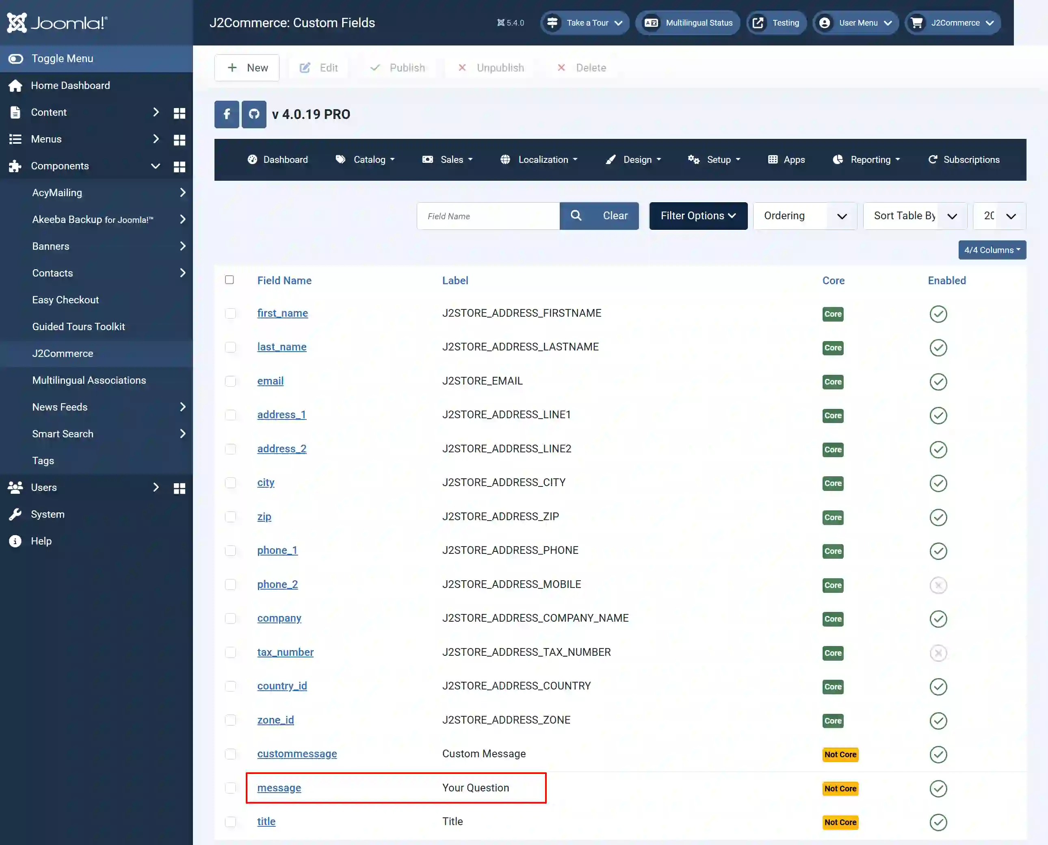This screenshot has width=1048, height=845.
Task: Open the 4/4 Columns dropdown
Action: tap(992, 250)
